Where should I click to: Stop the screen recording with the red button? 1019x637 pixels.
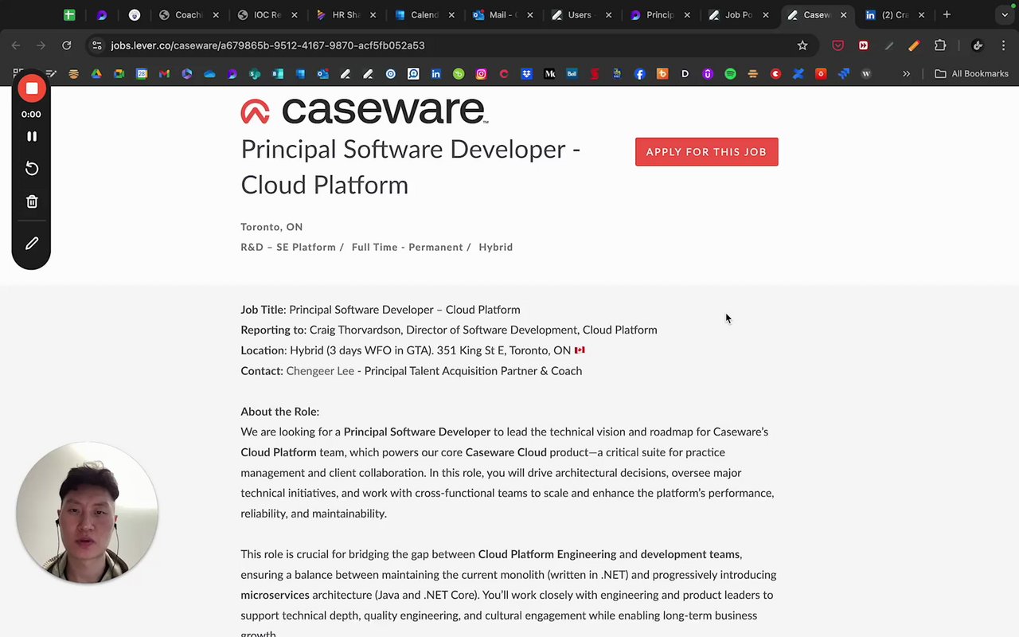(x=32, y=88)
